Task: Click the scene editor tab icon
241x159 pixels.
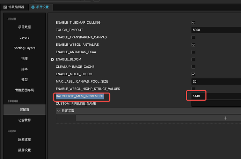Action: 5,7
